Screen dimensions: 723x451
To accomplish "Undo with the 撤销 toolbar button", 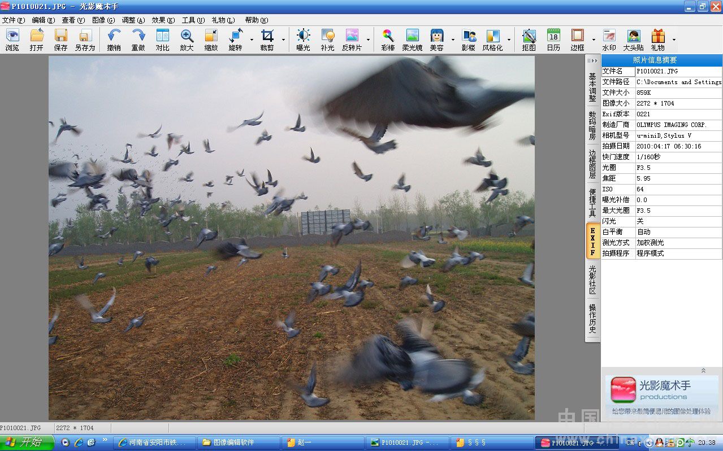I will (x=114, y=40).
